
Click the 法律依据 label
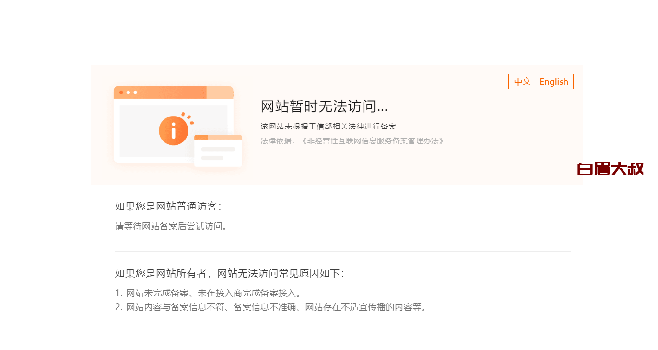coord(278,141)
